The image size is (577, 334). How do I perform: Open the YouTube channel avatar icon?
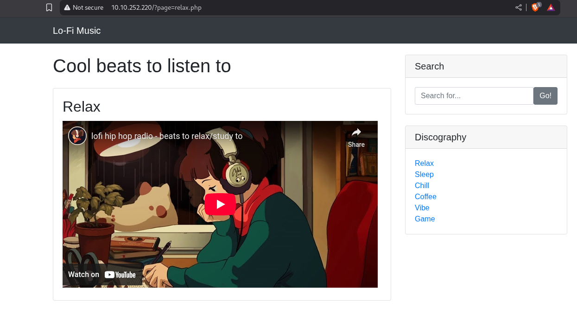click(x=77, y=136)
